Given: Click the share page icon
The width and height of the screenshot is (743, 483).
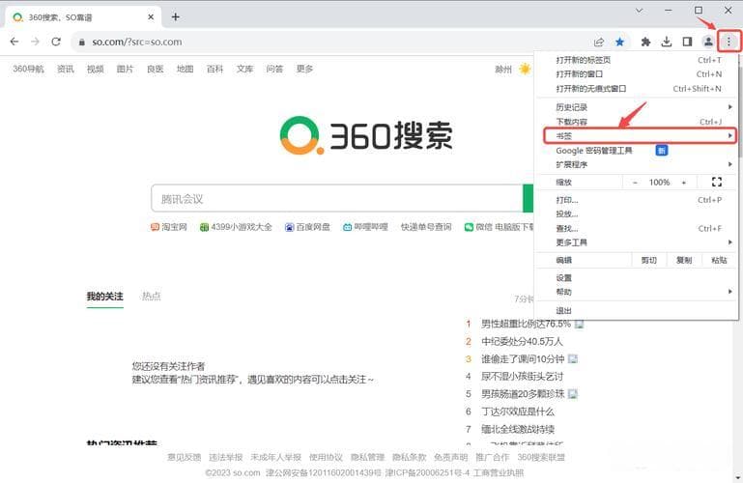Looking at the screenshot, I should click(599, 43).
